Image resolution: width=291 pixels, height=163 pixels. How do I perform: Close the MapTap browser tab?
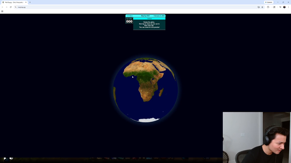coord(26,2)
